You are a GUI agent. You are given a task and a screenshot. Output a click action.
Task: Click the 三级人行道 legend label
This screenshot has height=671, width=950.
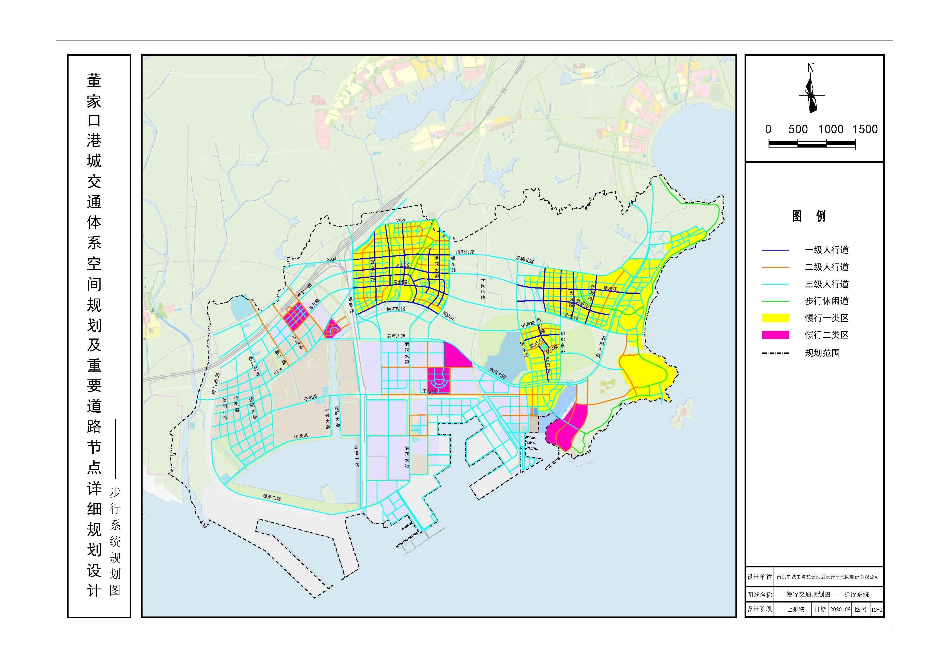click(827, 284)
